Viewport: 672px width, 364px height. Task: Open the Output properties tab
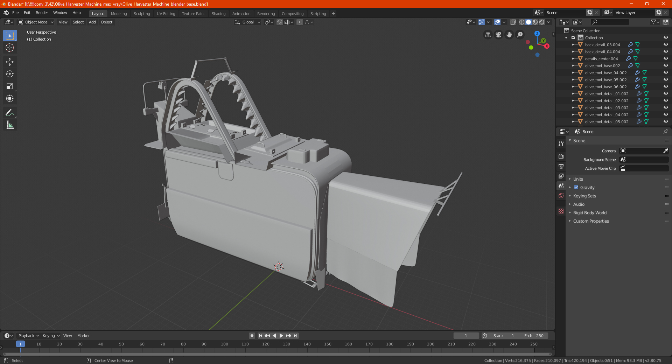click(561, 166)
